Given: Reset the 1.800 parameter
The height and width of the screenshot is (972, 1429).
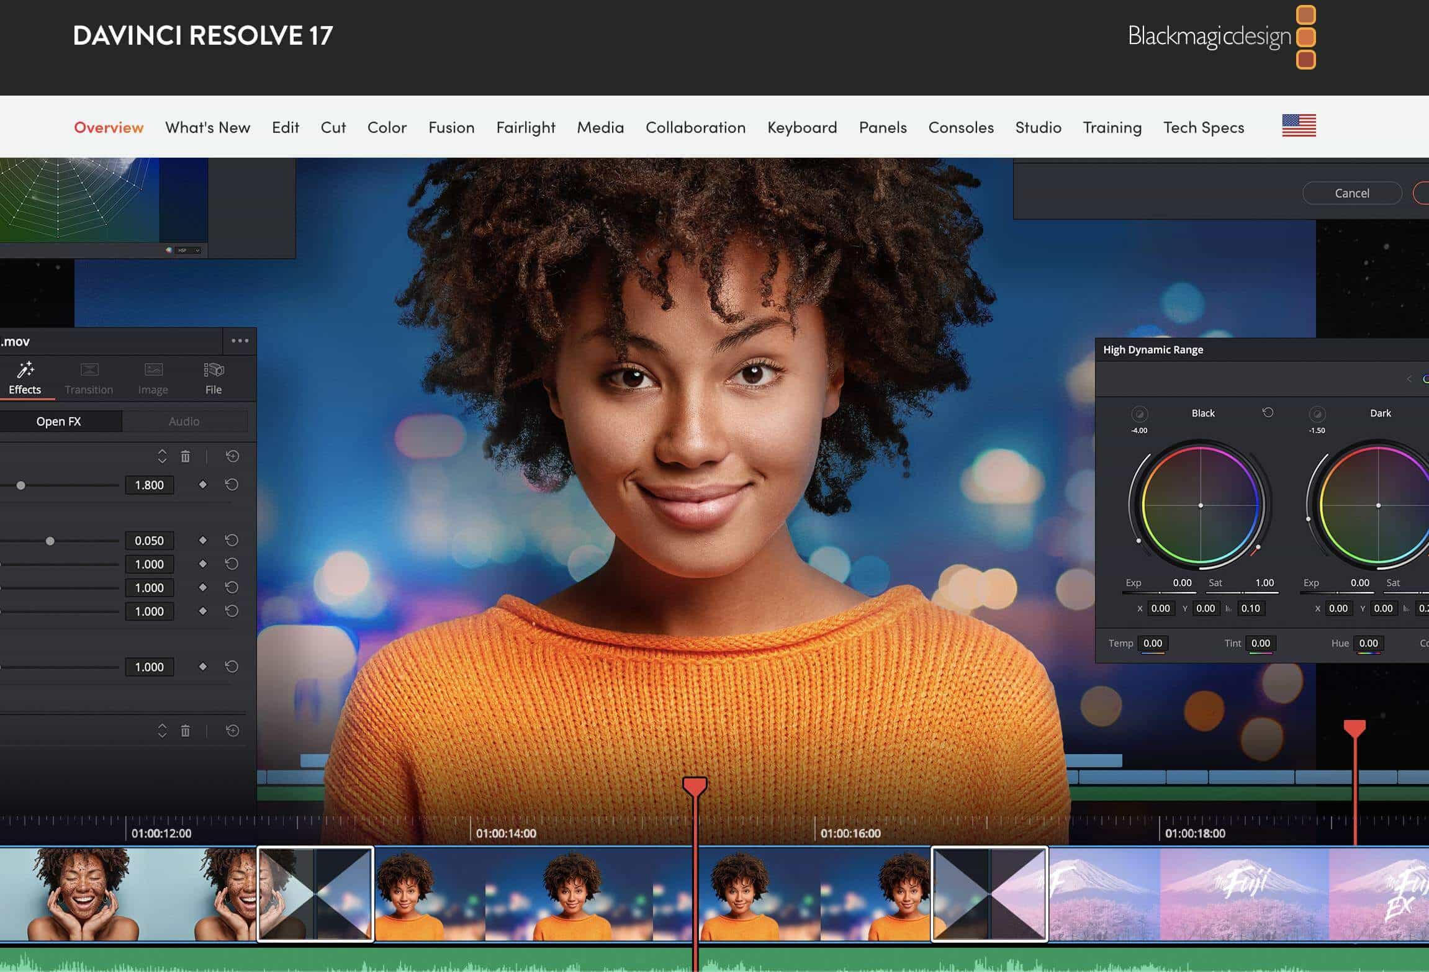Looking at the screenshot, I should coord(232,485).
